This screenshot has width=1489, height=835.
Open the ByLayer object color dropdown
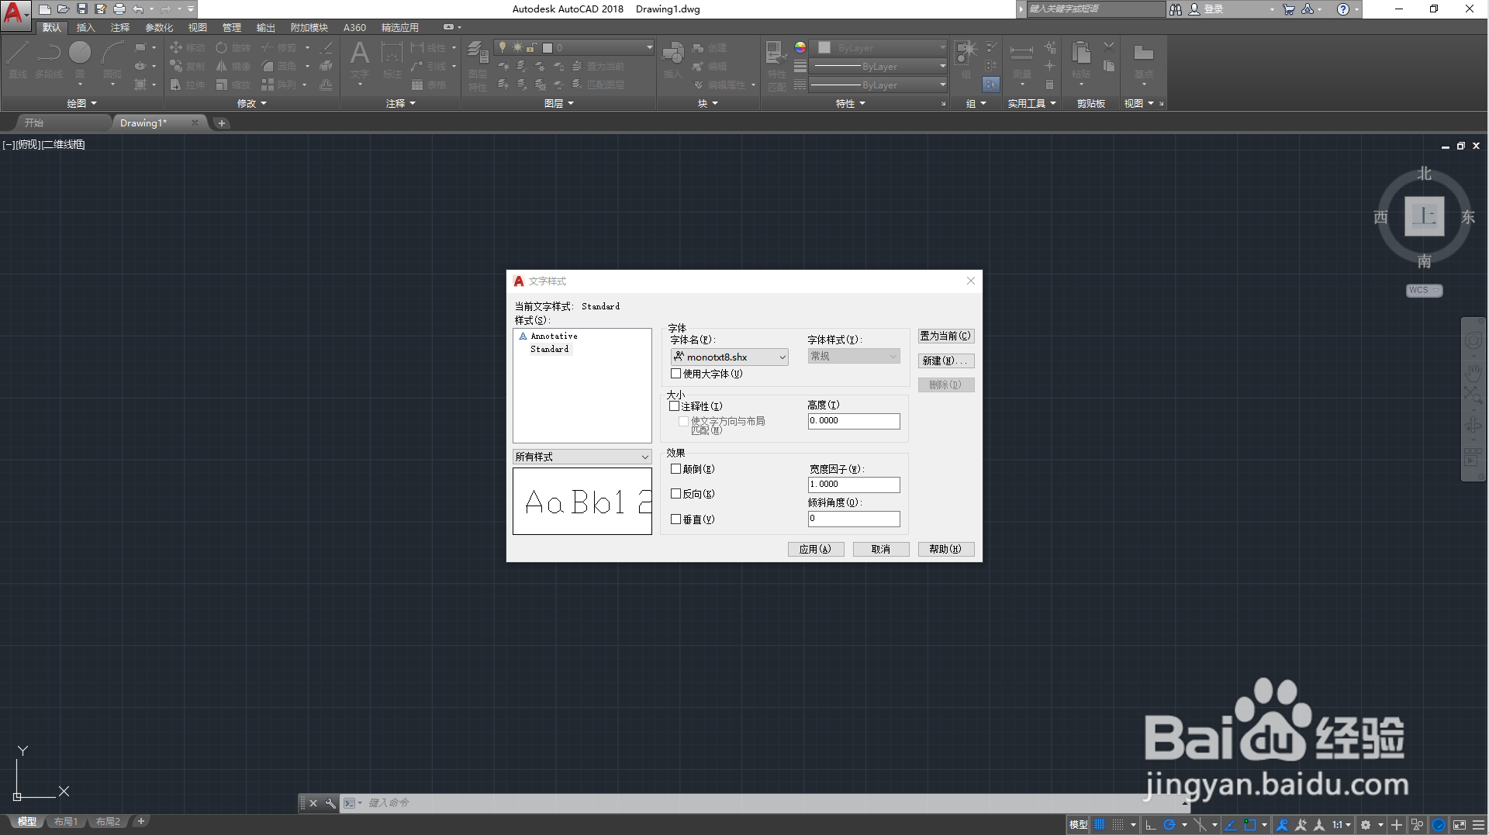pos(878,48)
